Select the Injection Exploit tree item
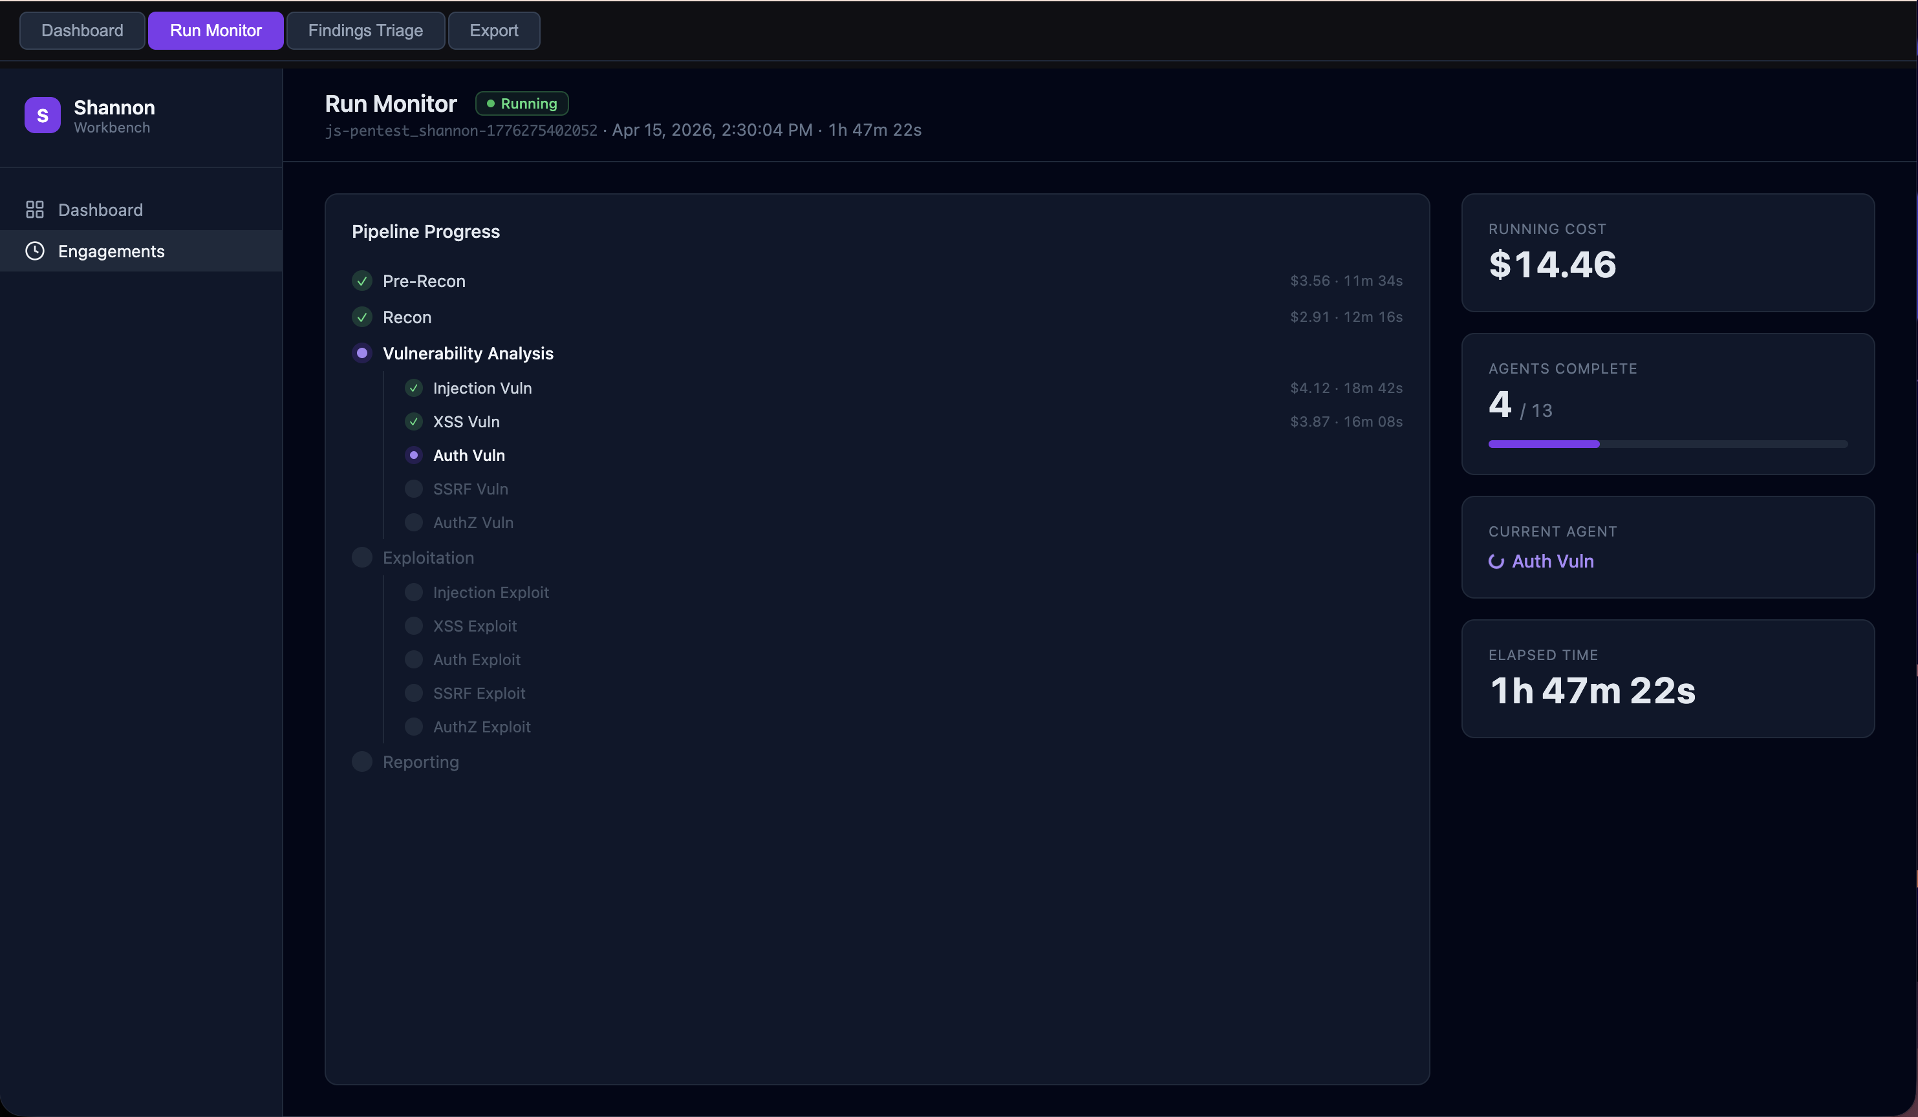Viewport: 1918px width, 1117px height. point(490,593)
